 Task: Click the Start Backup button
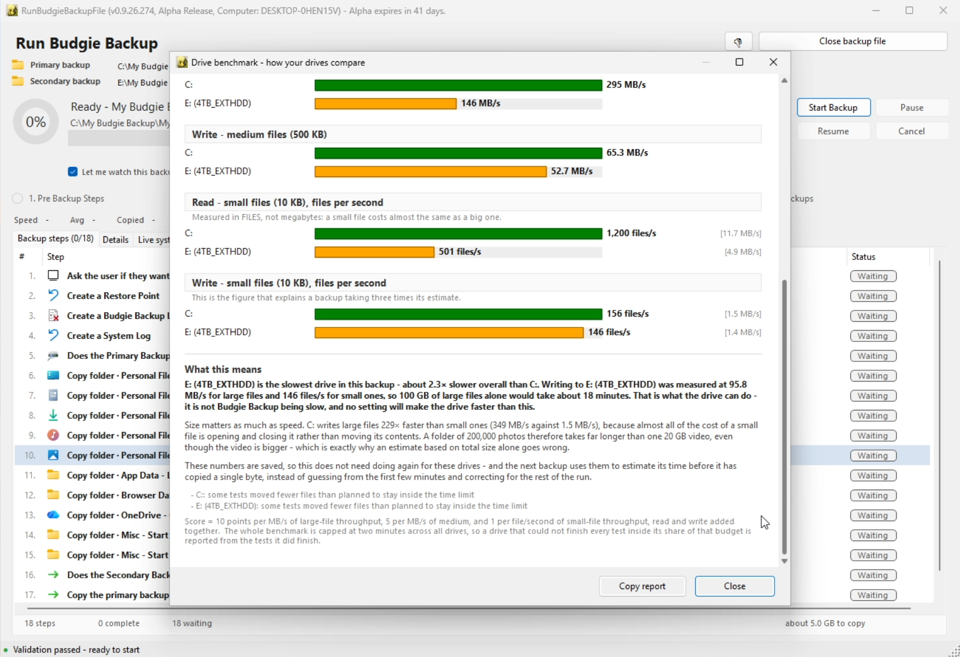point(833,108)
